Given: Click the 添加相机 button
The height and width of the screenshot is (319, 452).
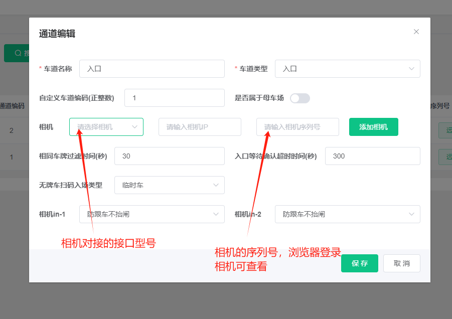Looking at the screenshot, I should pos(373,127).
